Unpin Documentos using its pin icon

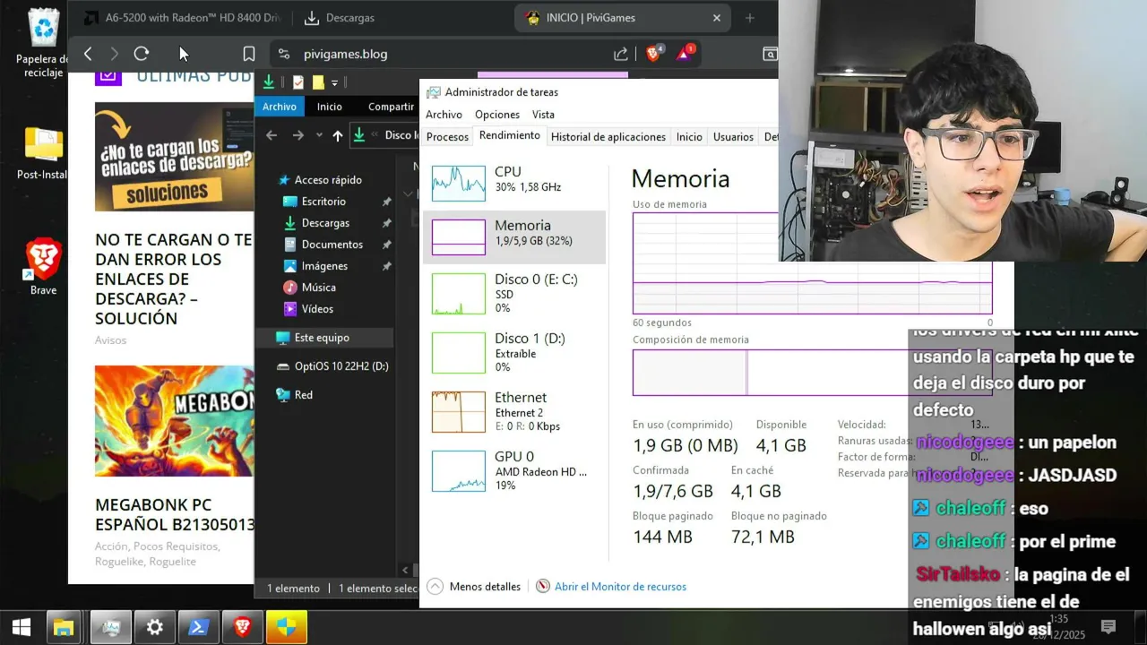click(x=387, y=245)
